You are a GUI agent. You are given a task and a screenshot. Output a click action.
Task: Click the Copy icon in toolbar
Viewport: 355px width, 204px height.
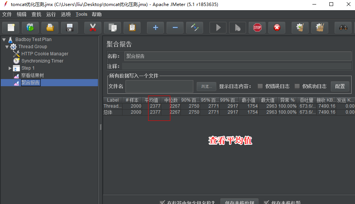click(113, 27)
